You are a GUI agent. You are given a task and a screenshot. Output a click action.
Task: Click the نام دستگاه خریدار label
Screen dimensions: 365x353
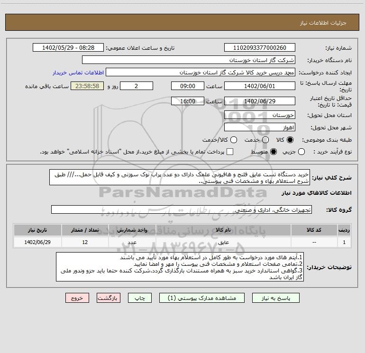pos(329,61)
